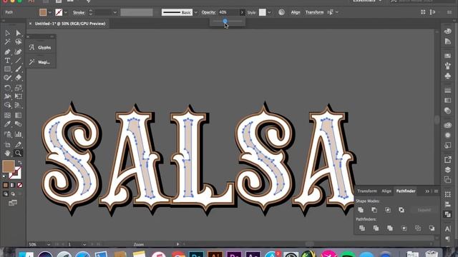
Task: Set paint mode to Gradient
Action: coord(13,185)
